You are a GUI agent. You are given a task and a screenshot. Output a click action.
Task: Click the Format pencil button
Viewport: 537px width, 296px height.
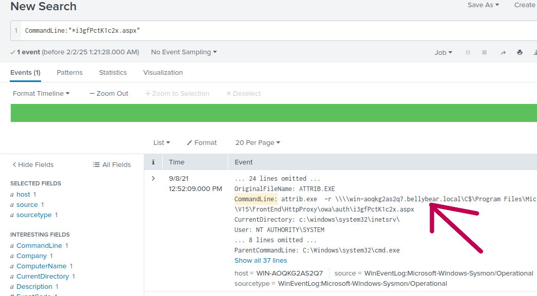[201, 142]
